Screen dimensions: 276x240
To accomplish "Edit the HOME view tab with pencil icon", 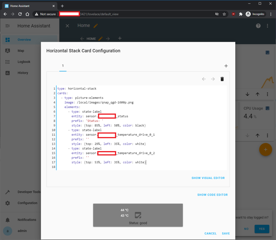I will coord(101,39).
